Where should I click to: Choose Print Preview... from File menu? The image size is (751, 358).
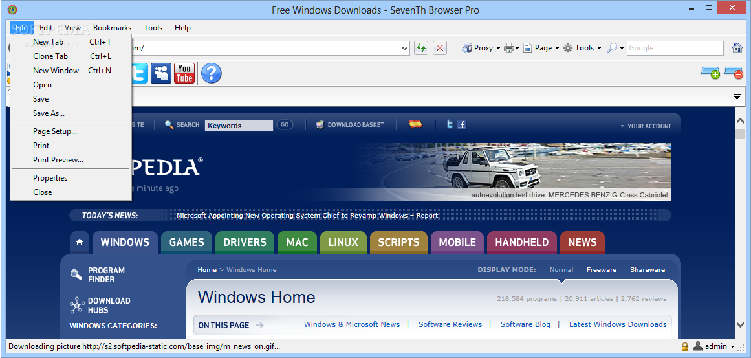click(x=71, y=160)
